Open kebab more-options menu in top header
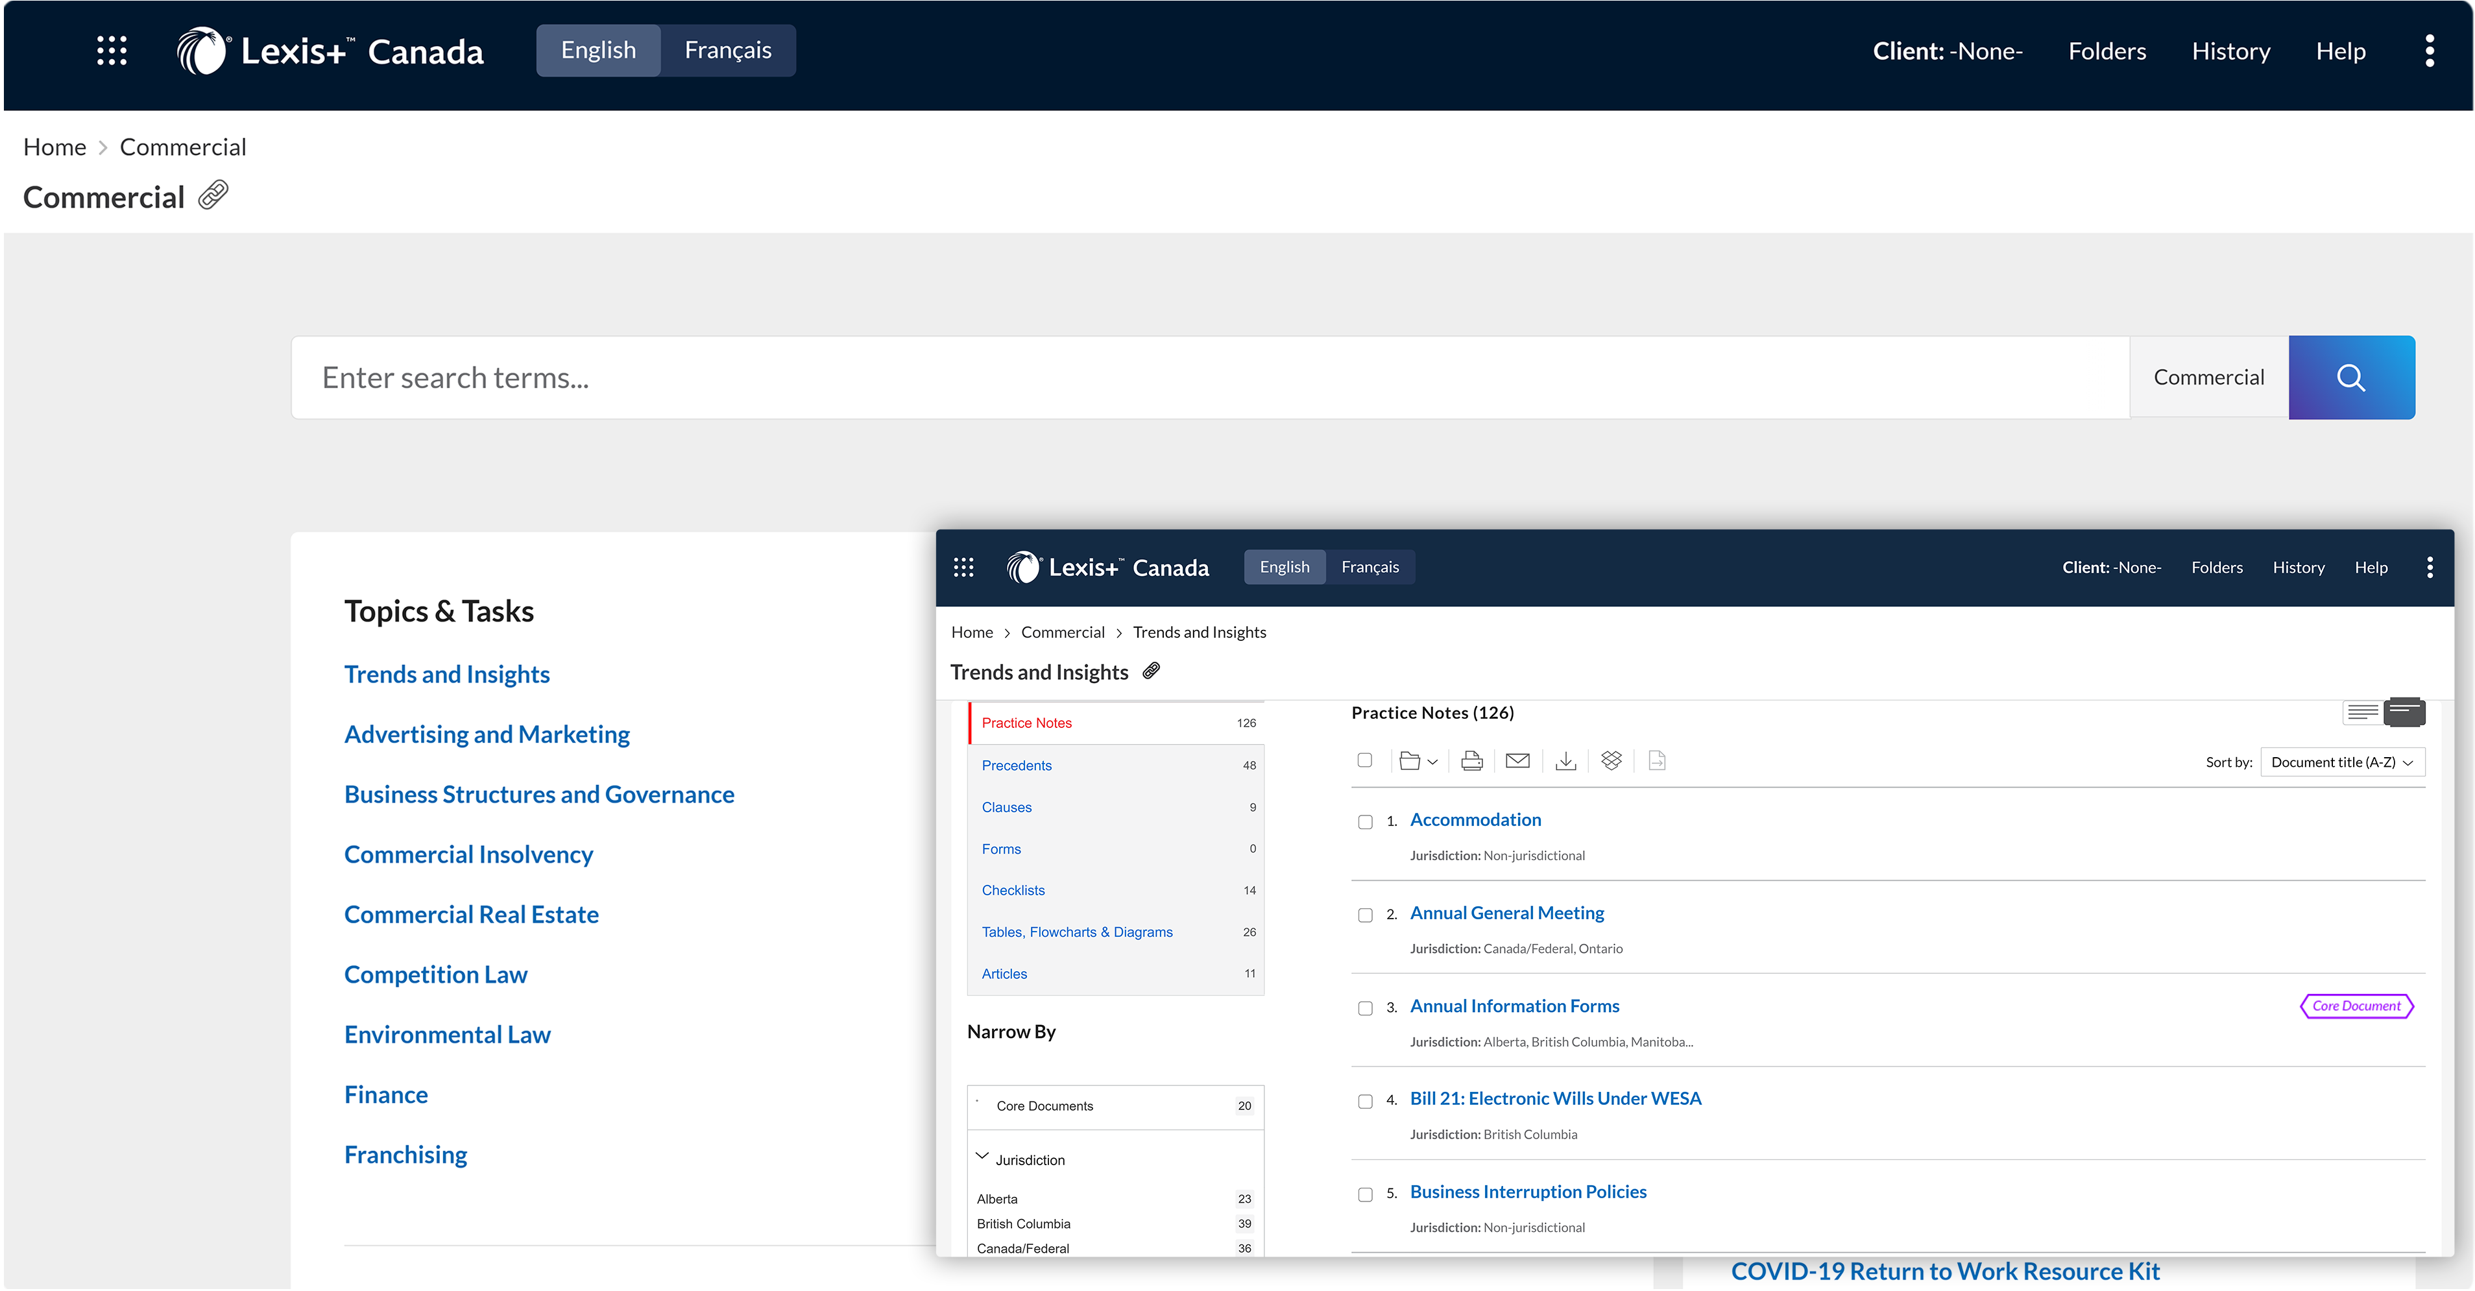This screenshot has height=1291, width=2475. (2429, 51)
